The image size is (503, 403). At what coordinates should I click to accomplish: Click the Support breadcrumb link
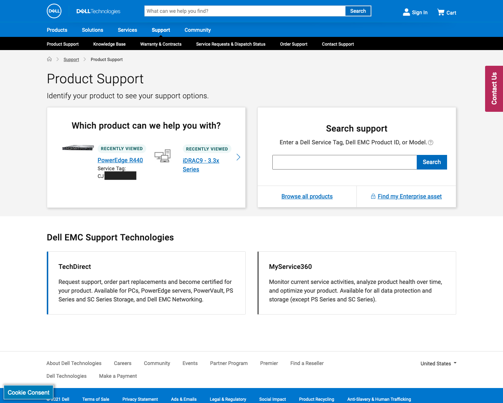(71, 60)
